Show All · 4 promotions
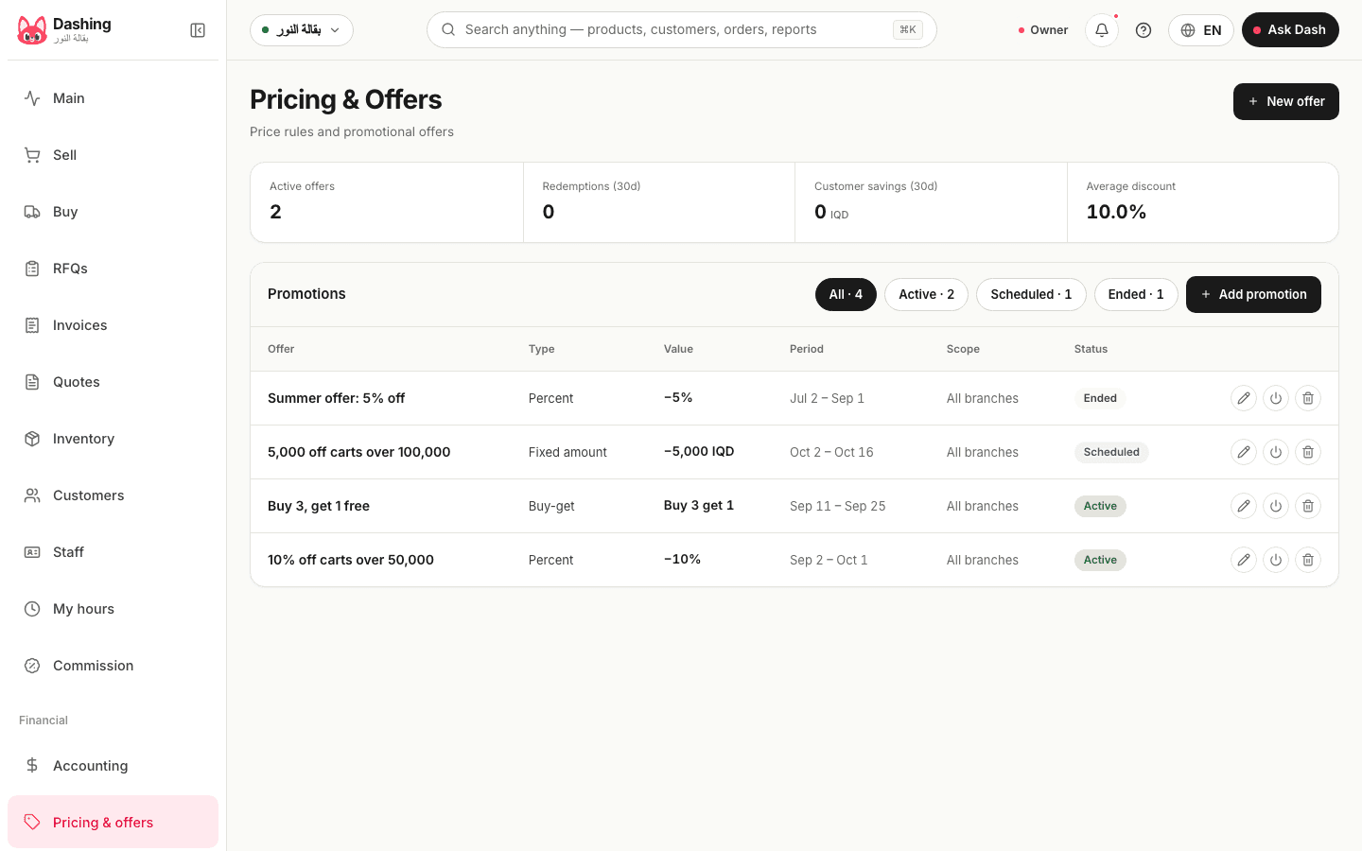Image resolution: width=1362 pixels, height=851 pixels. (846, 294)
